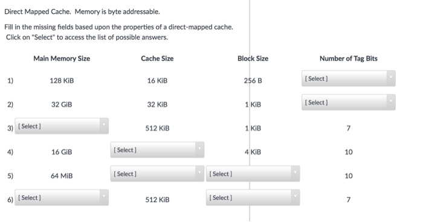The image size is (423, 222).
Task: Click the "Direct Mapped Cache" heading text
Action: [37, 11]
